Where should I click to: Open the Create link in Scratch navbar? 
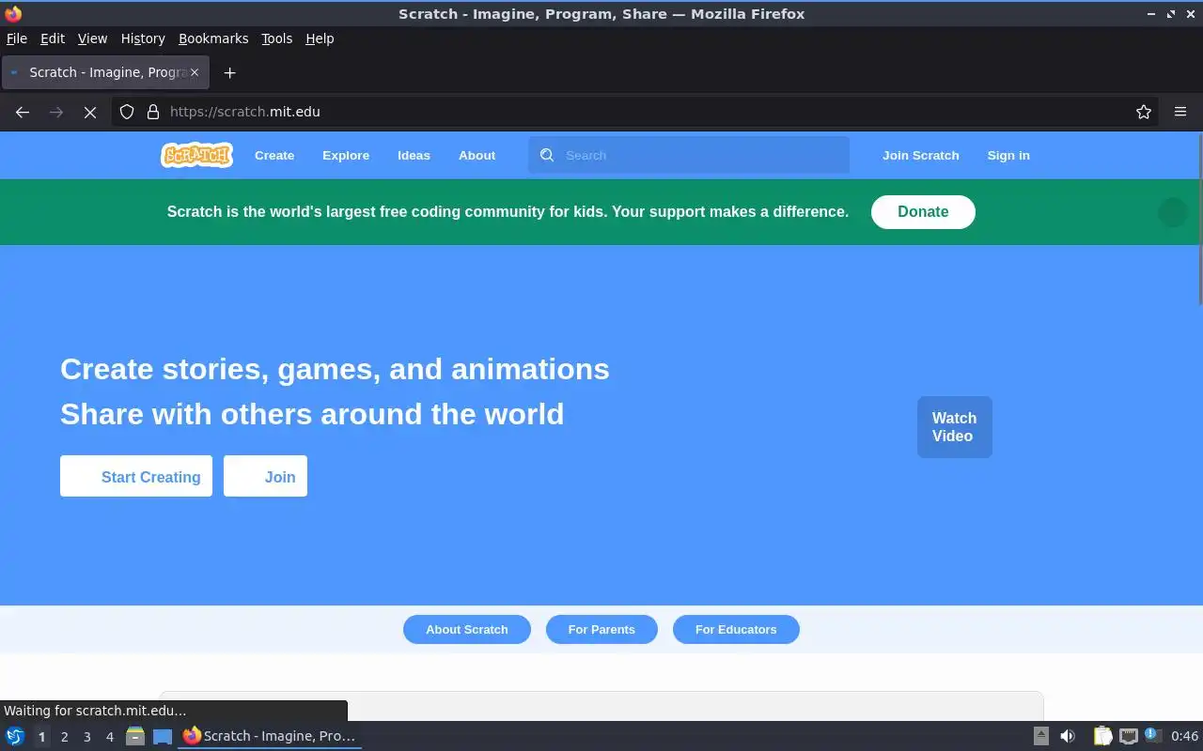click(x=274, y=155)
